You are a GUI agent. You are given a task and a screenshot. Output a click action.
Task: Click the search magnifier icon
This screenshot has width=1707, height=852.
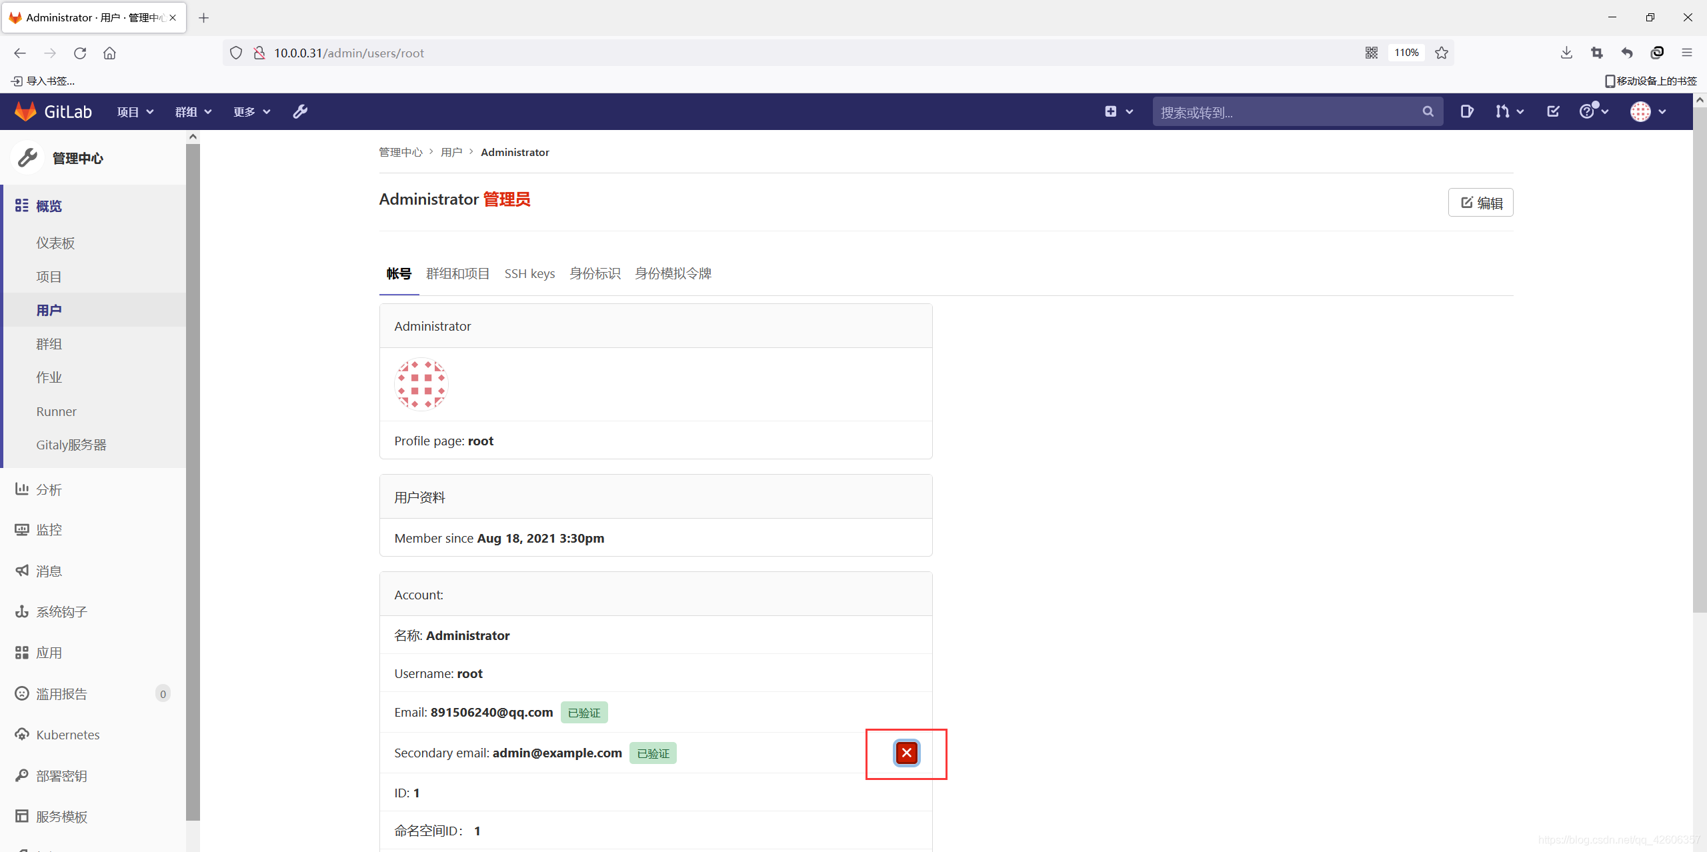[1428, 111]
